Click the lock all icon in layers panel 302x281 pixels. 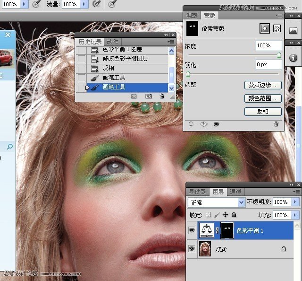[234, 215]
